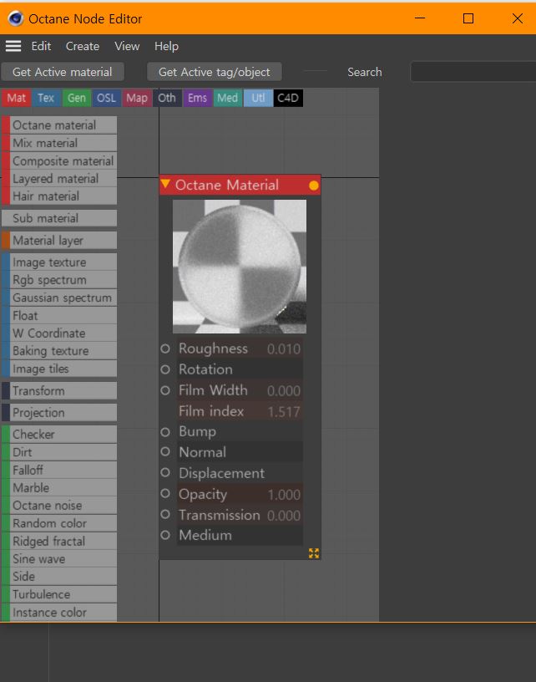Toggle the Ems node filter
This screenshot has width=536, height=682.
[x=197, y=98]
